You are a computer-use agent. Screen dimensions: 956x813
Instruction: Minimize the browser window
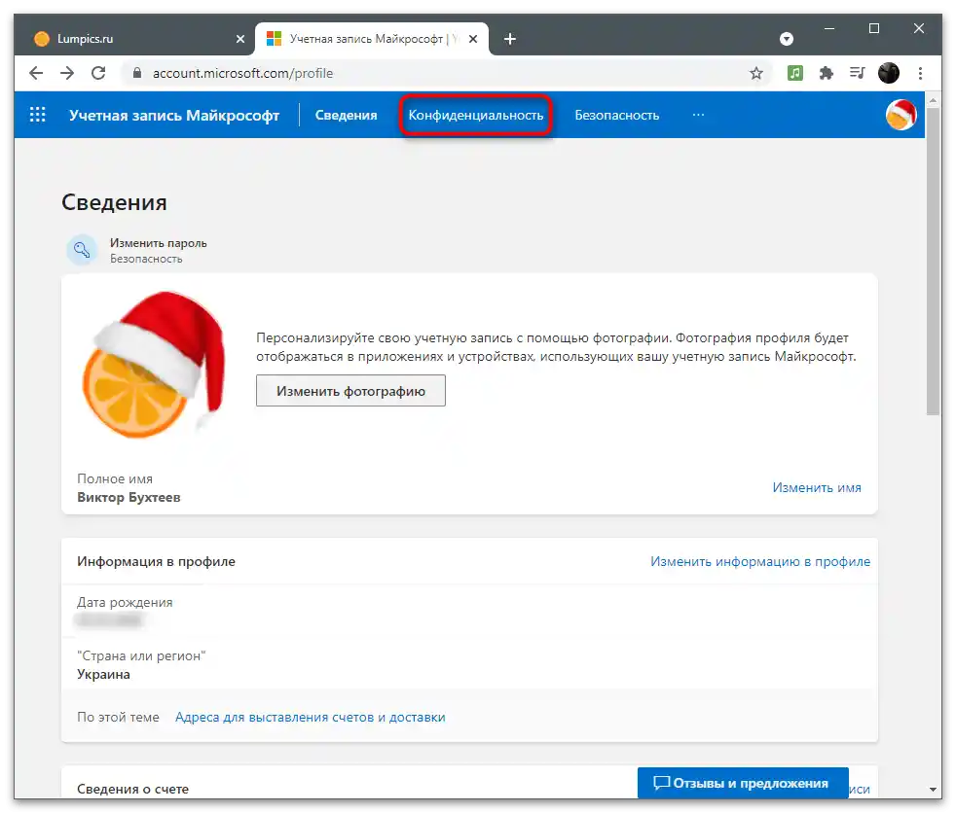coord(829,28)
